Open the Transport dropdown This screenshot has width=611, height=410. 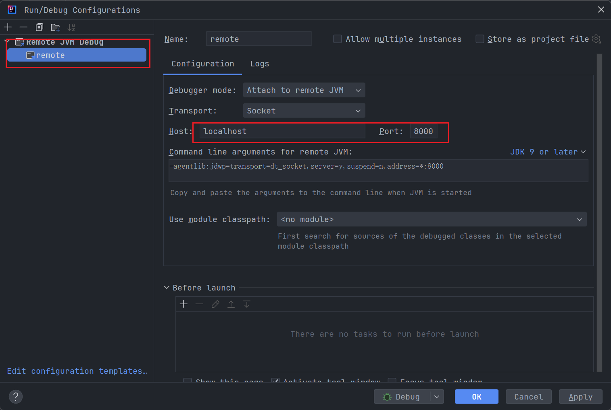tap(304, 110)
